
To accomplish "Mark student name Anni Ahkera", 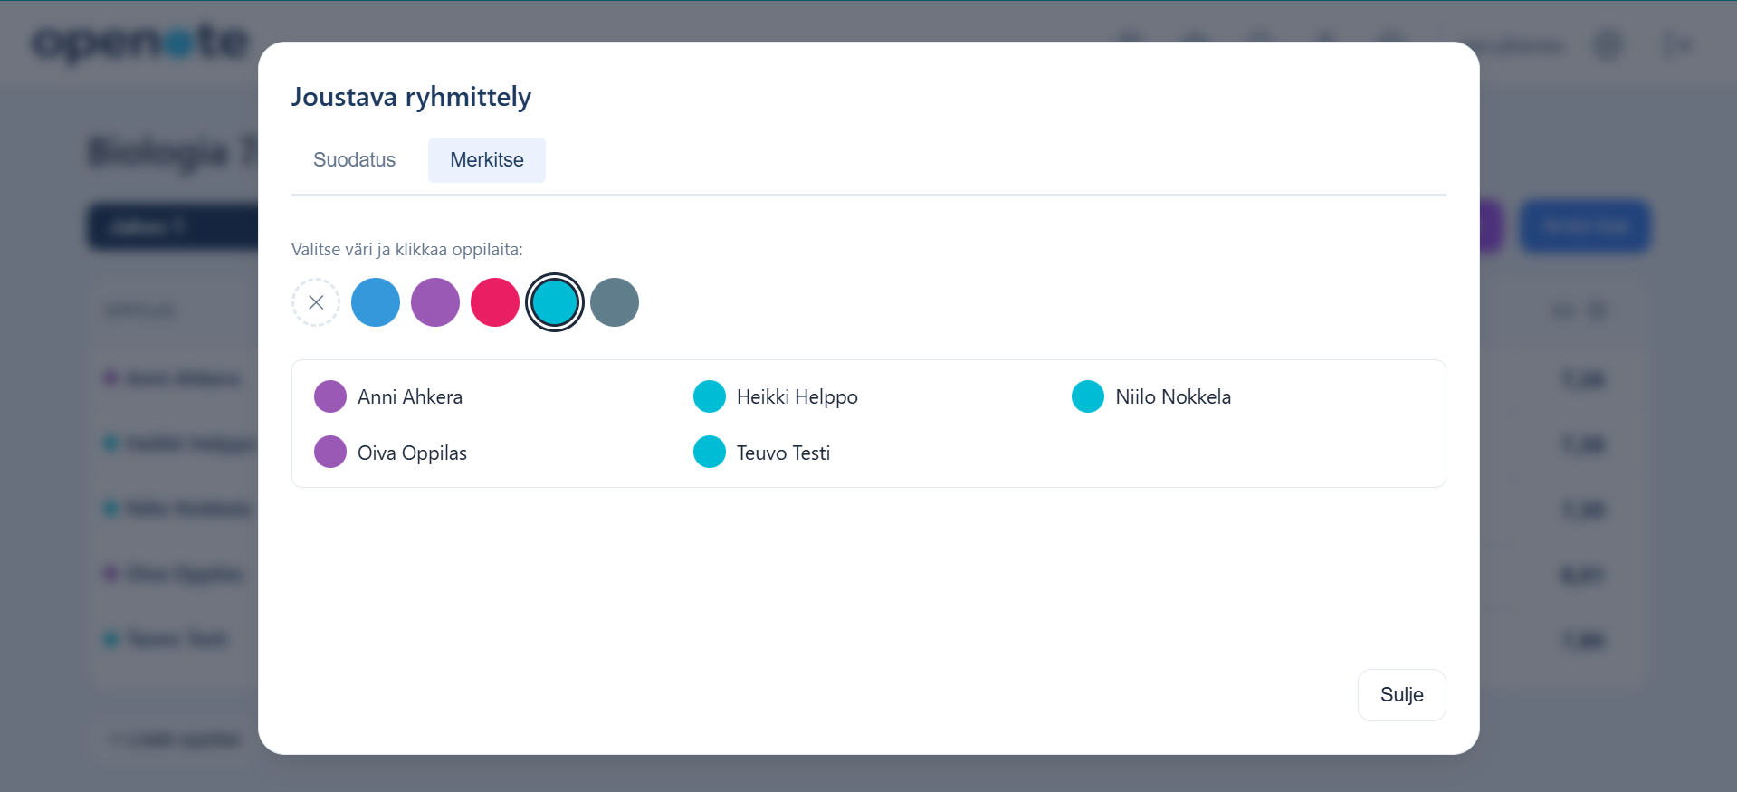I will point(410,397).
